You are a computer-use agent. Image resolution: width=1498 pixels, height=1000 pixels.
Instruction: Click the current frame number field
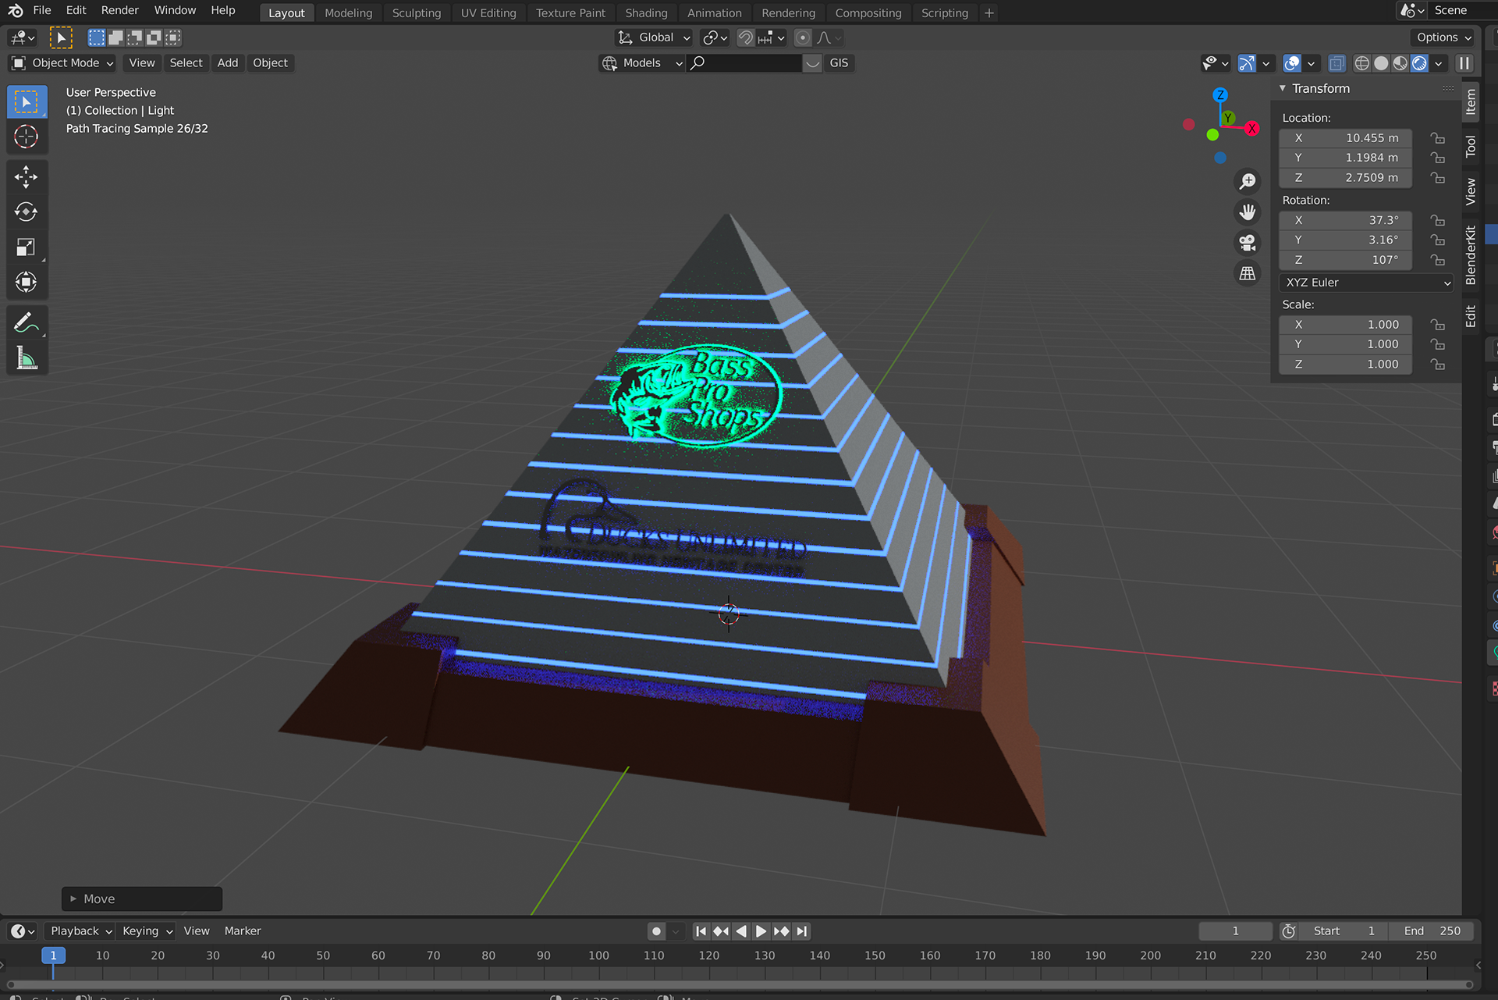tap(1235, 931)
